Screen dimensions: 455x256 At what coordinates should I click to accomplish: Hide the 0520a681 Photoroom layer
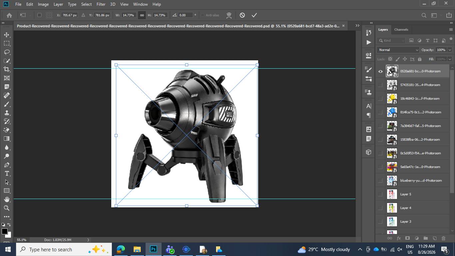click(x=380, y=71)
